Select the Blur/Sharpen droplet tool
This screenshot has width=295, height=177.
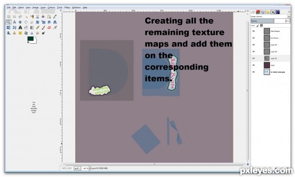(x=32, y=33)
